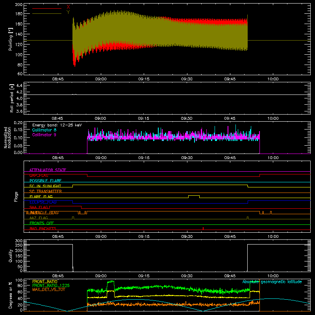Screen dimensions: 315x315
Task: Click the '200' tick on Pointing axis
Action: tap(19, 4)
